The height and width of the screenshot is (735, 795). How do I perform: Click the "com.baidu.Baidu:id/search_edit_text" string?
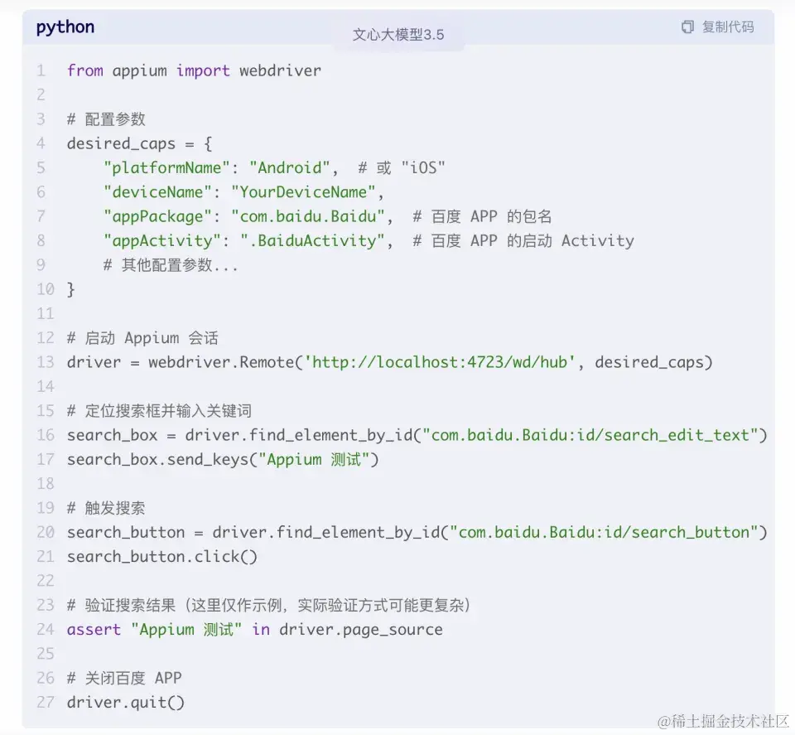tap(590, 435)
